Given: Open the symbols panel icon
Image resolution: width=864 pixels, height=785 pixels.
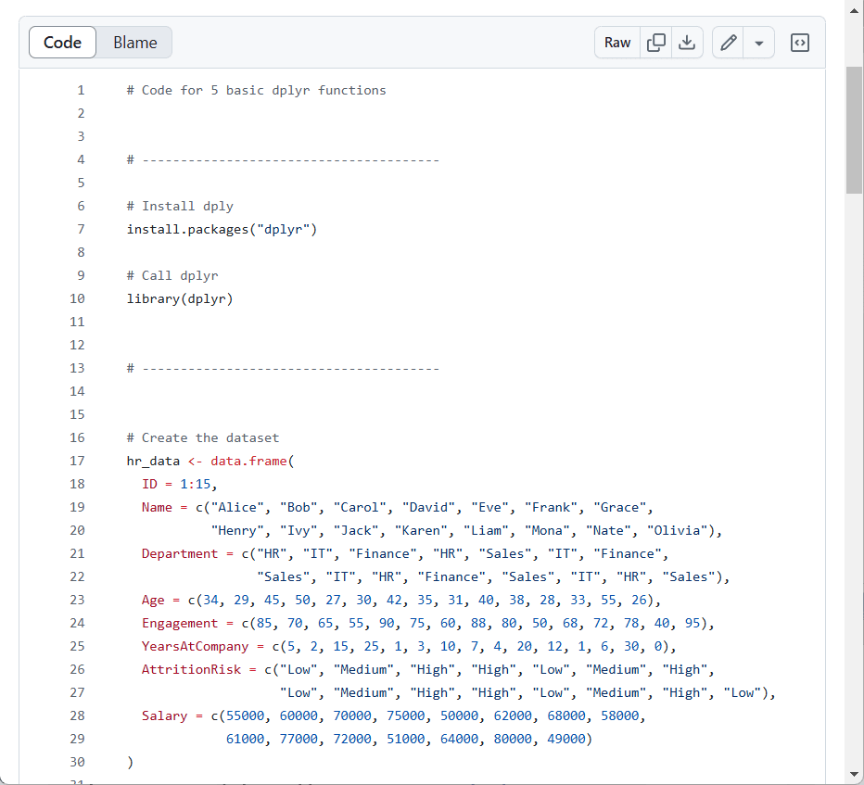Looking at the screenshot, I should (800, 43).
